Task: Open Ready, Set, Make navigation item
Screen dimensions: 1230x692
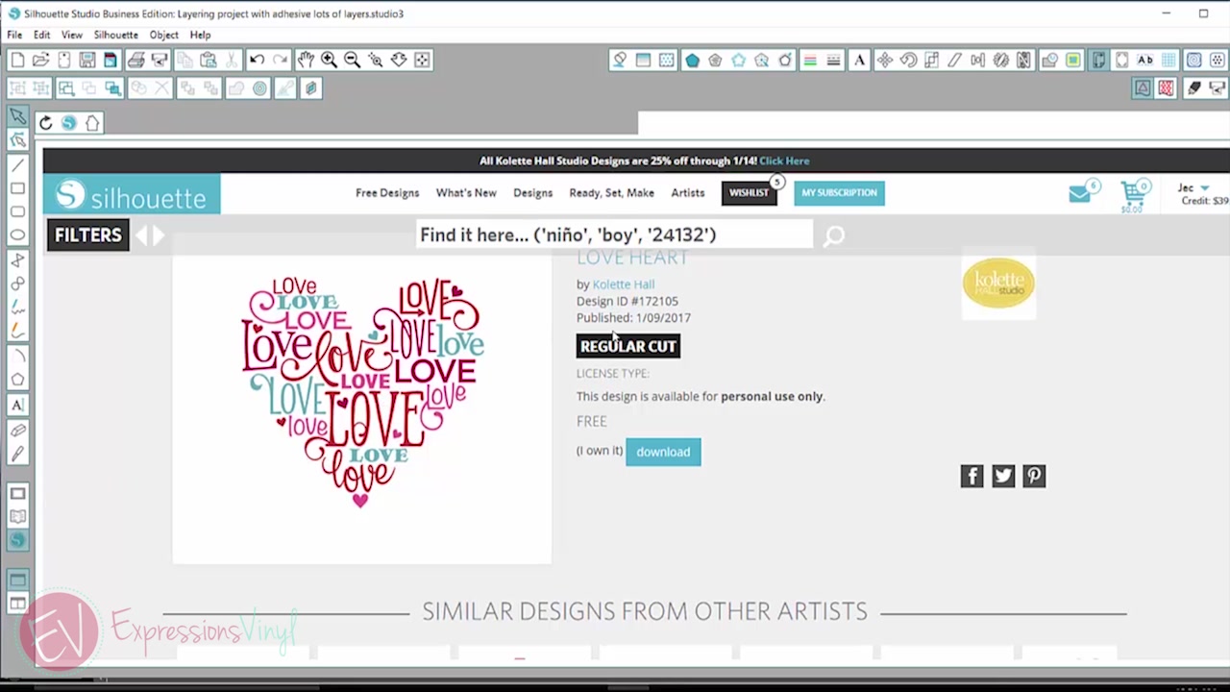Action: pos(611,193)
